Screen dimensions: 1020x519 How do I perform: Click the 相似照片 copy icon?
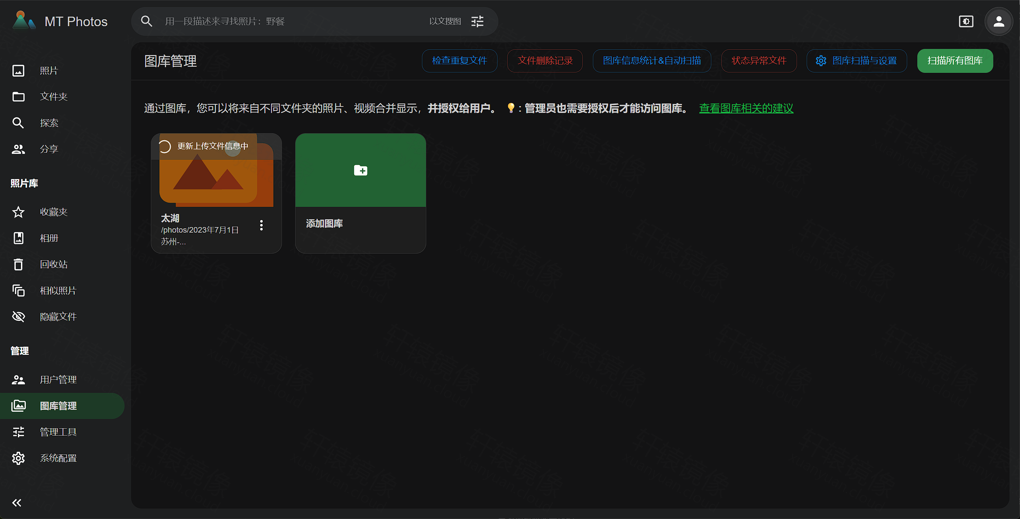click(18, 291)
